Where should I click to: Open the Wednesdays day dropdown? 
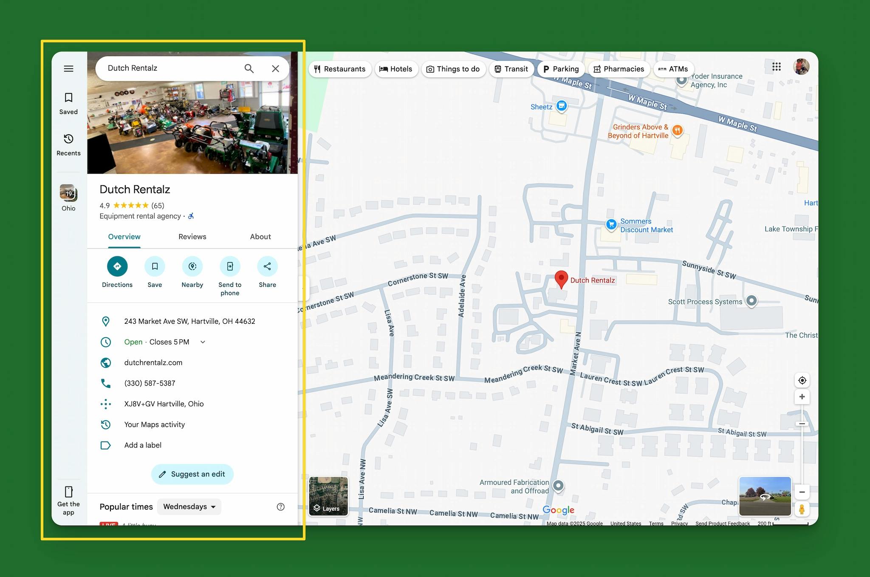pos(189,506)
